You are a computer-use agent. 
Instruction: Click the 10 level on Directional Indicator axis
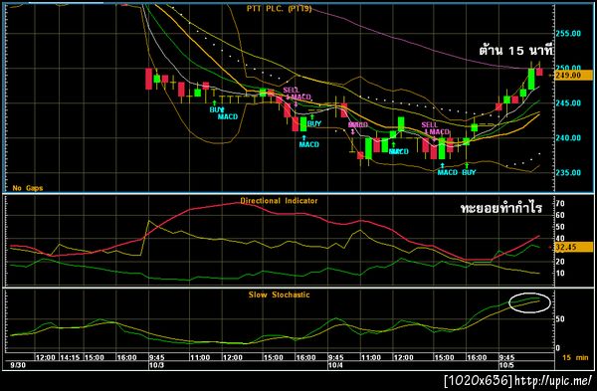(x=560, y=274)
